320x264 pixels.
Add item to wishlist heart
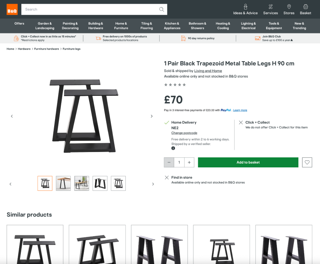pos(307,162)
